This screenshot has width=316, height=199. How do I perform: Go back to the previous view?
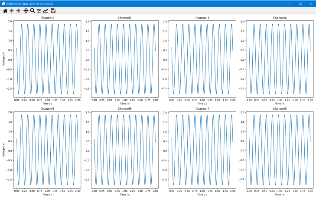[x=12, y=11]
